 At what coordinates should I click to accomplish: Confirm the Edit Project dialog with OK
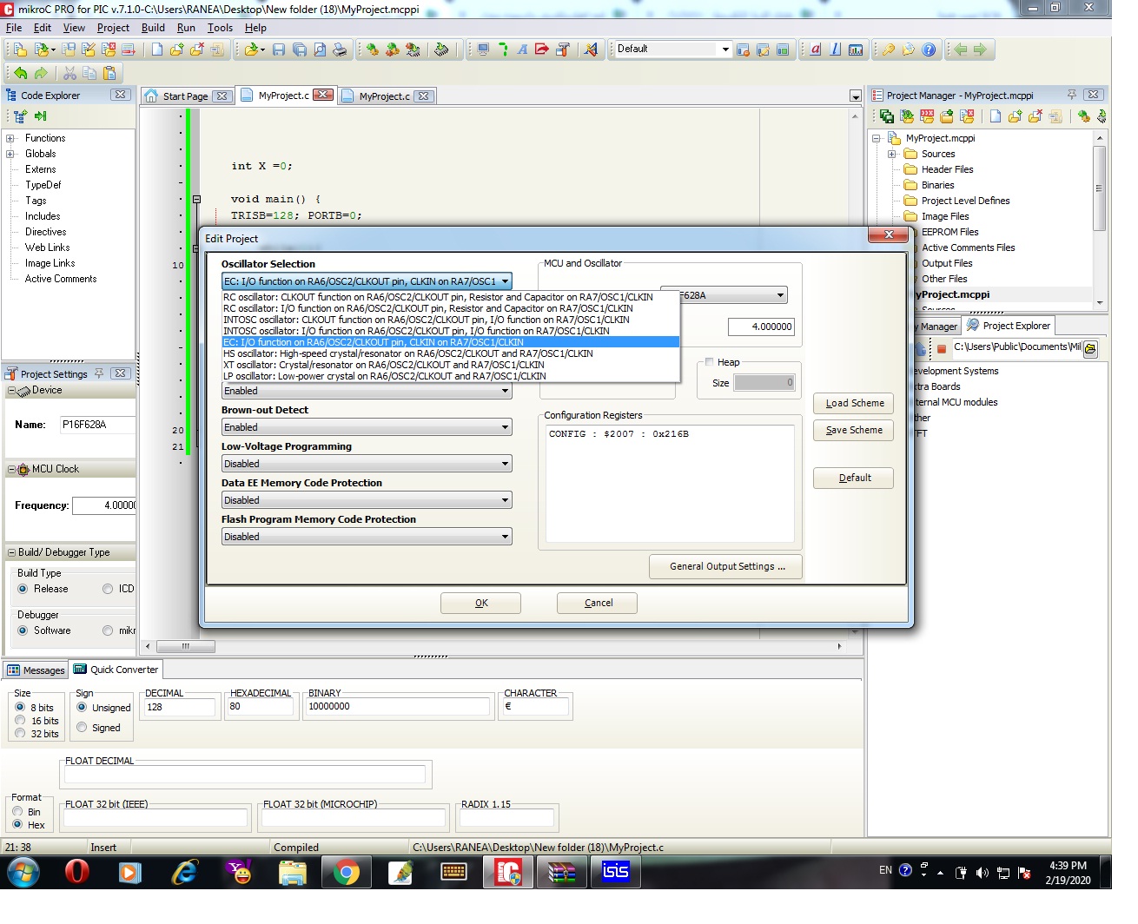click(x=480, y=603)
